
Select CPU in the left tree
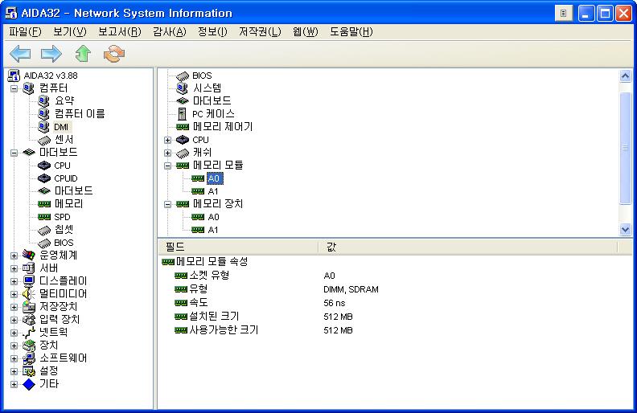point(62,166)
